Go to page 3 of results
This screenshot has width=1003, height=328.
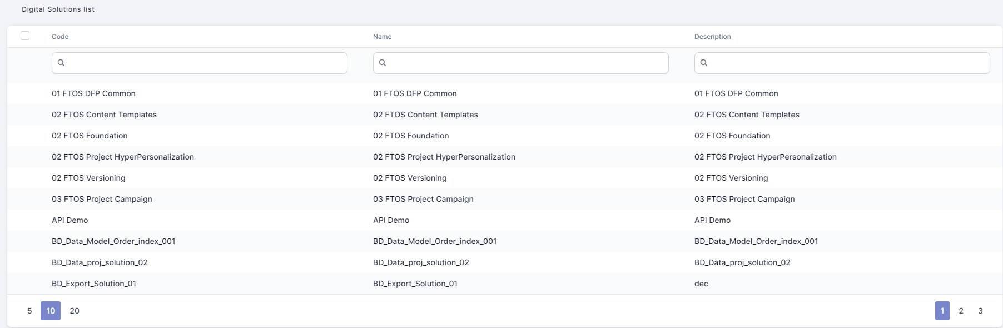tap(980, 311)
